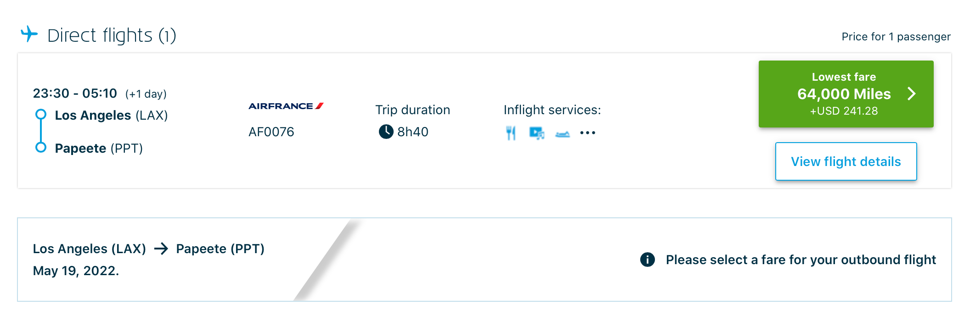The image size is (970, 321).
Task: Select the Lowest fare 64,000 Miles button
Action: (843, 94)
